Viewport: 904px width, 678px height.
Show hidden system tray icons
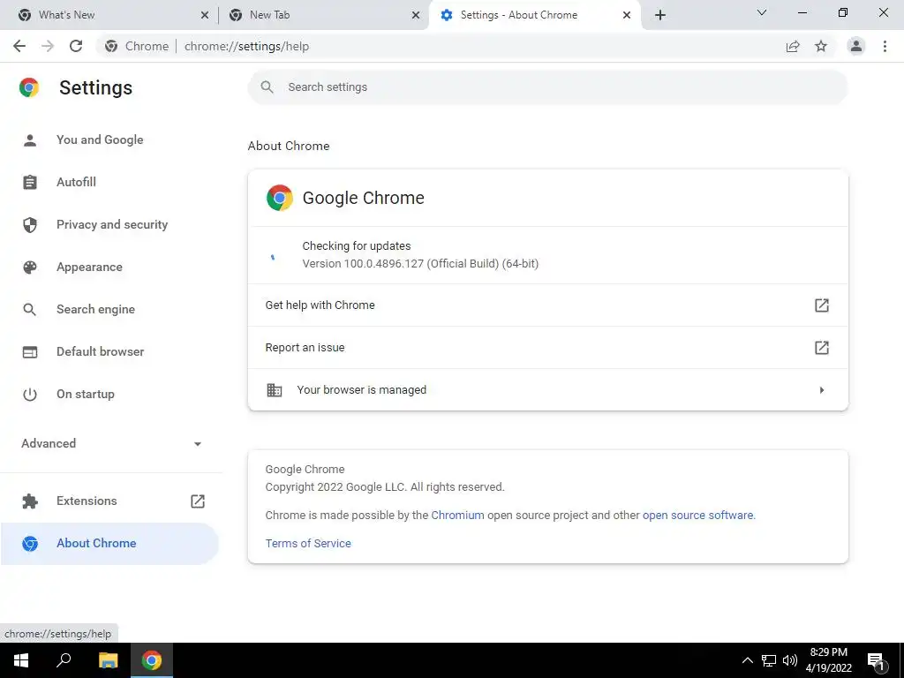(x=747, y=660)
